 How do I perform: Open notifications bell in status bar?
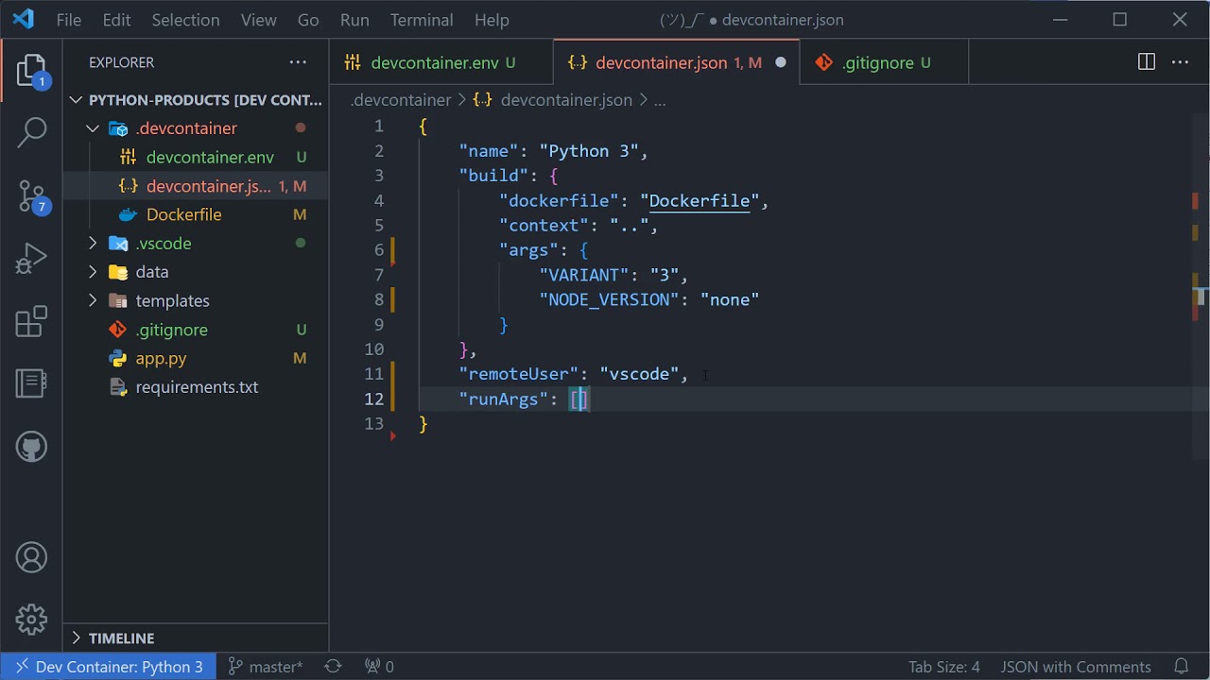pyautogui.click(x=1181, y=667)
